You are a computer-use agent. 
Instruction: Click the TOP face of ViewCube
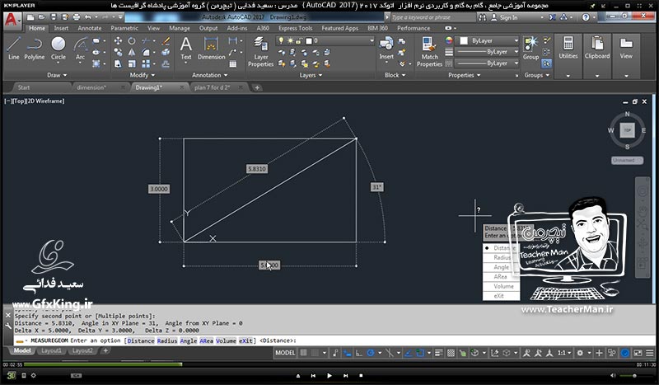[x=627, y=130]
